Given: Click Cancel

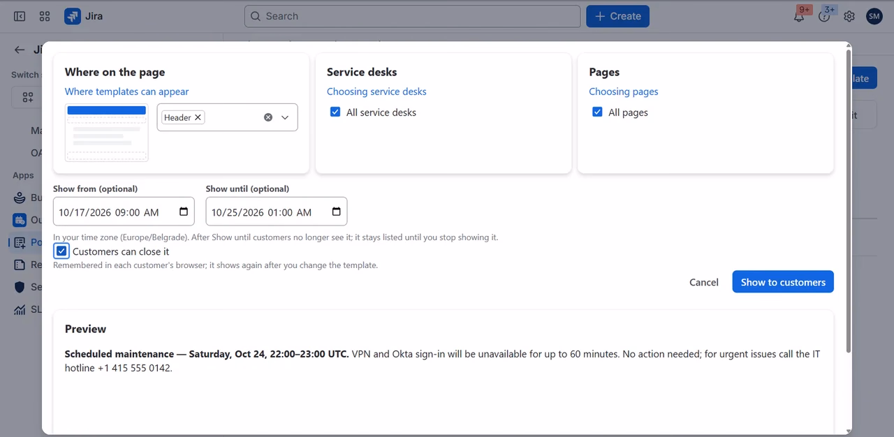Looking at the screenshot, I should 703,282.
